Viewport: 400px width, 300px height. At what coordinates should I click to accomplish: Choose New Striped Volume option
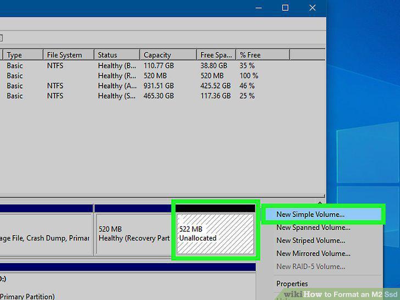311,240
